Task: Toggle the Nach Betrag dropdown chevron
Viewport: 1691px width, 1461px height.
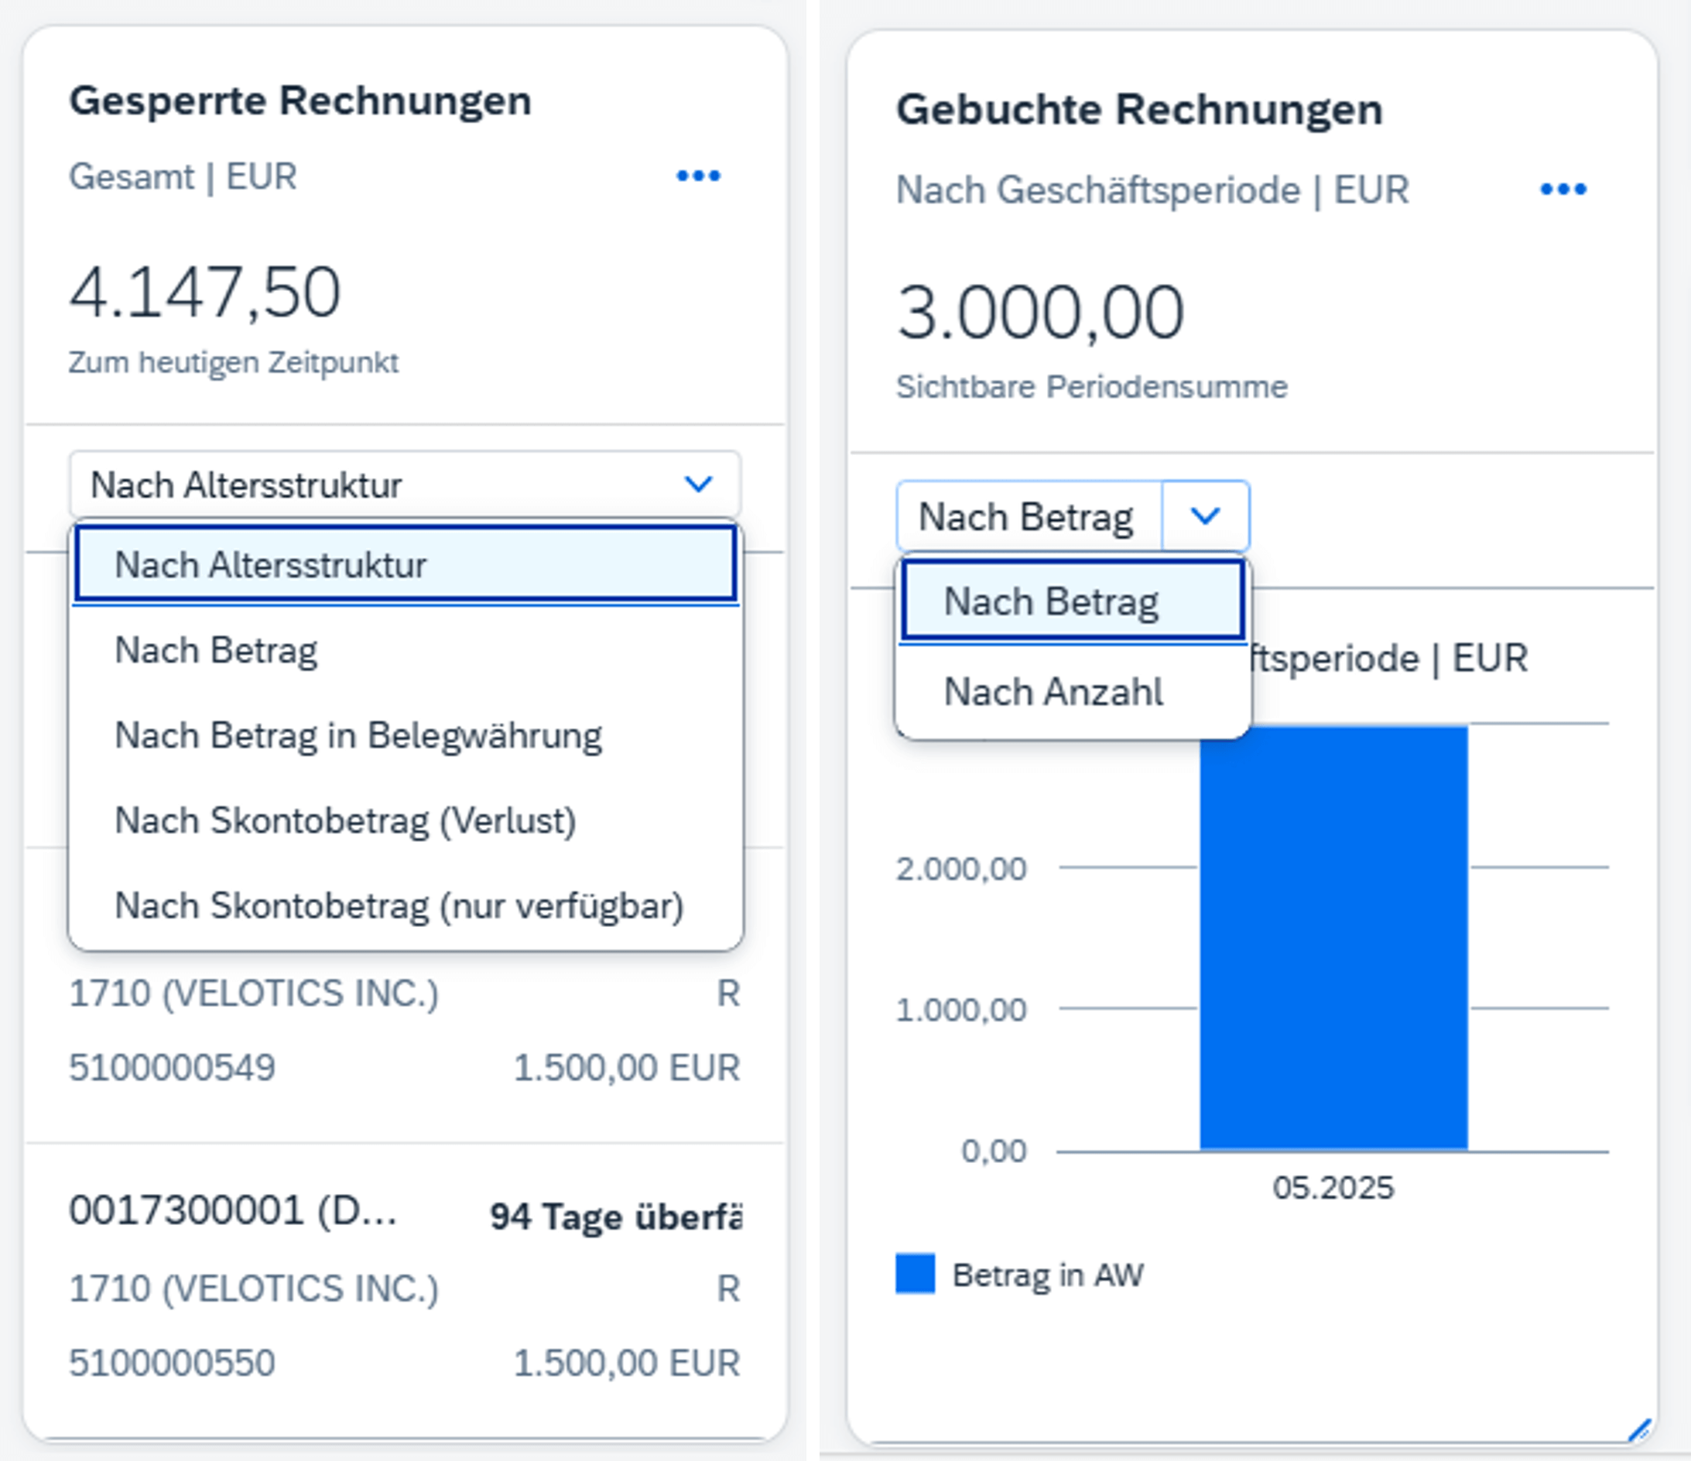Action: [1204, 516]
